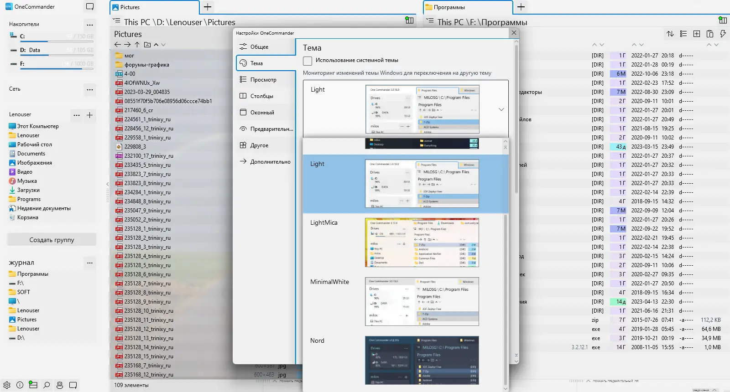The image size is (730, 392).
Task: Click the info icon in bottom bar
Action: [20, 385]
